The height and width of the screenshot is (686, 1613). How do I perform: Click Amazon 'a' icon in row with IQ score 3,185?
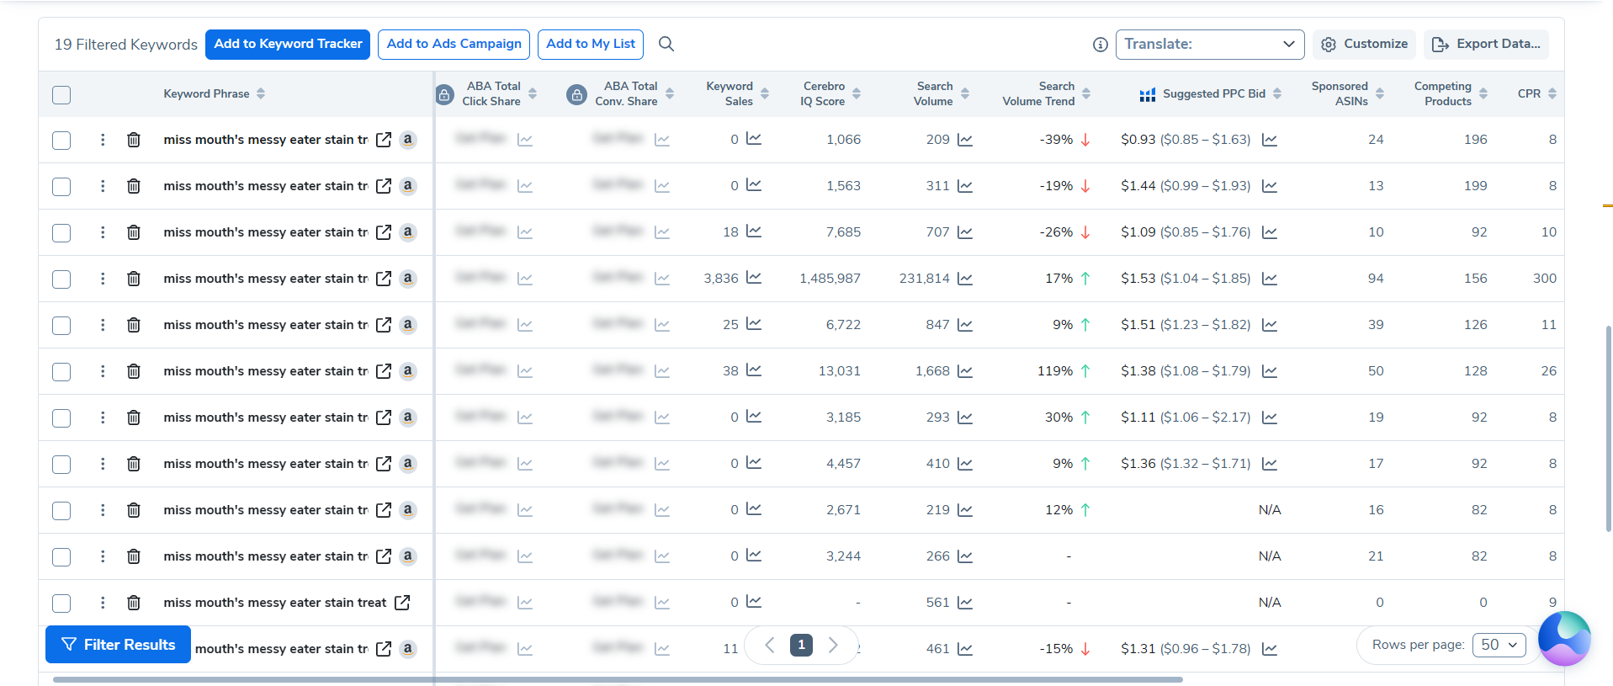point(407,417)
